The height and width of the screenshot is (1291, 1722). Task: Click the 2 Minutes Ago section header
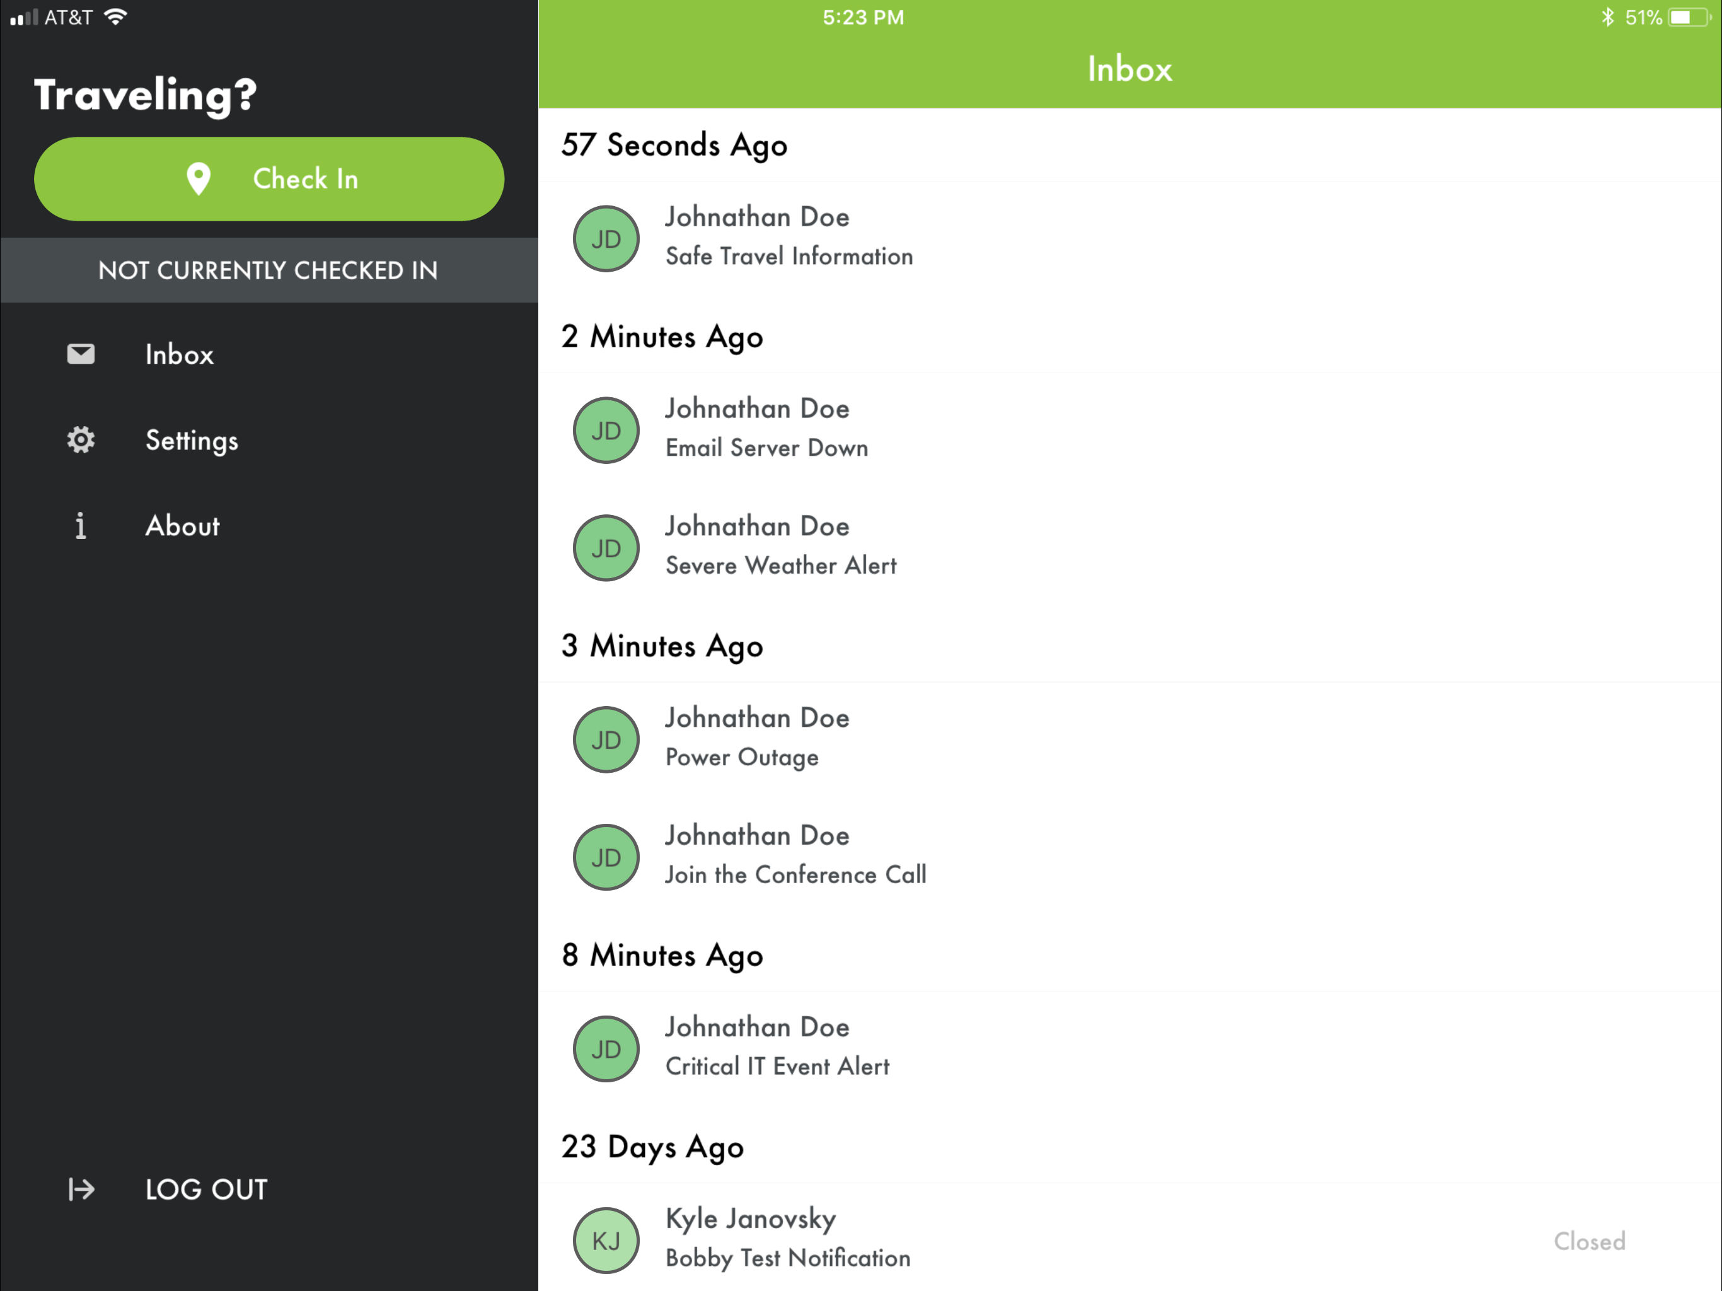(662, 337)
